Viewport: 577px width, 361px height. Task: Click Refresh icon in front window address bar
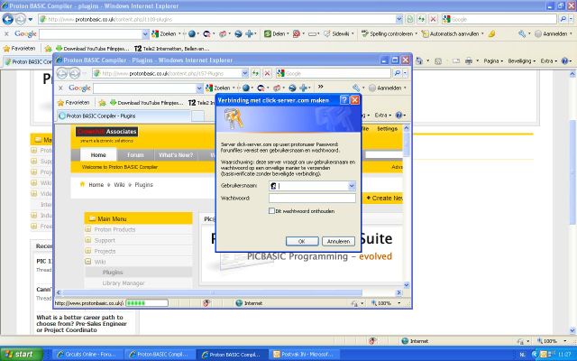tap(255, 73)
